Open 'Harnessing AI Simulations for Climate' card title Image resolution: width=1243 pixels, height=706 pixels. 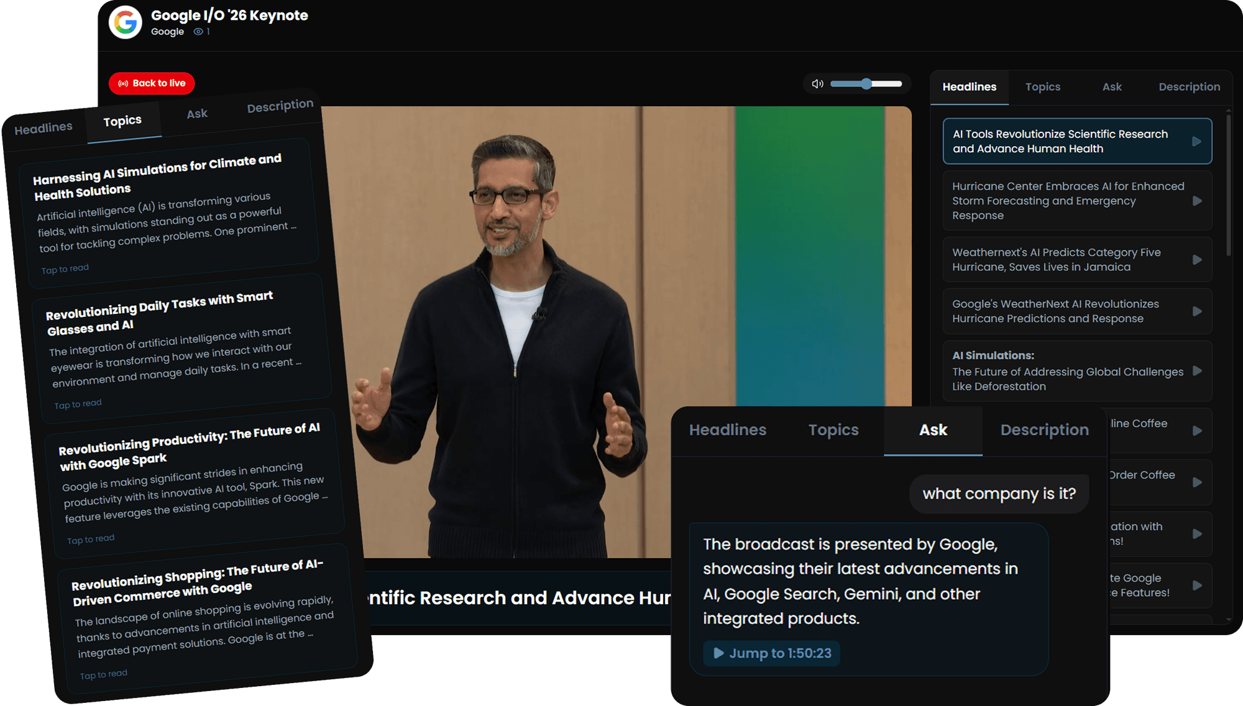[x=157, y=177]
